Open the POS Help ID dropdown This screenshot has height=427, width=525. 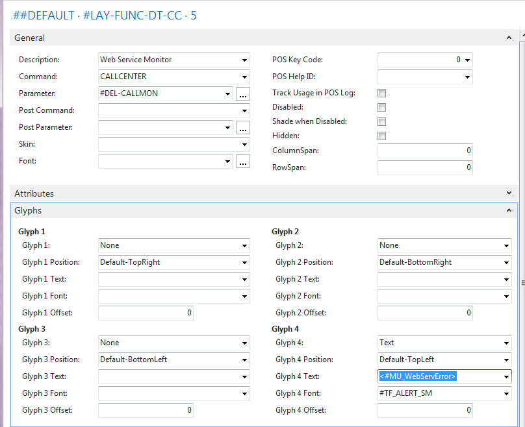(467, 77)
